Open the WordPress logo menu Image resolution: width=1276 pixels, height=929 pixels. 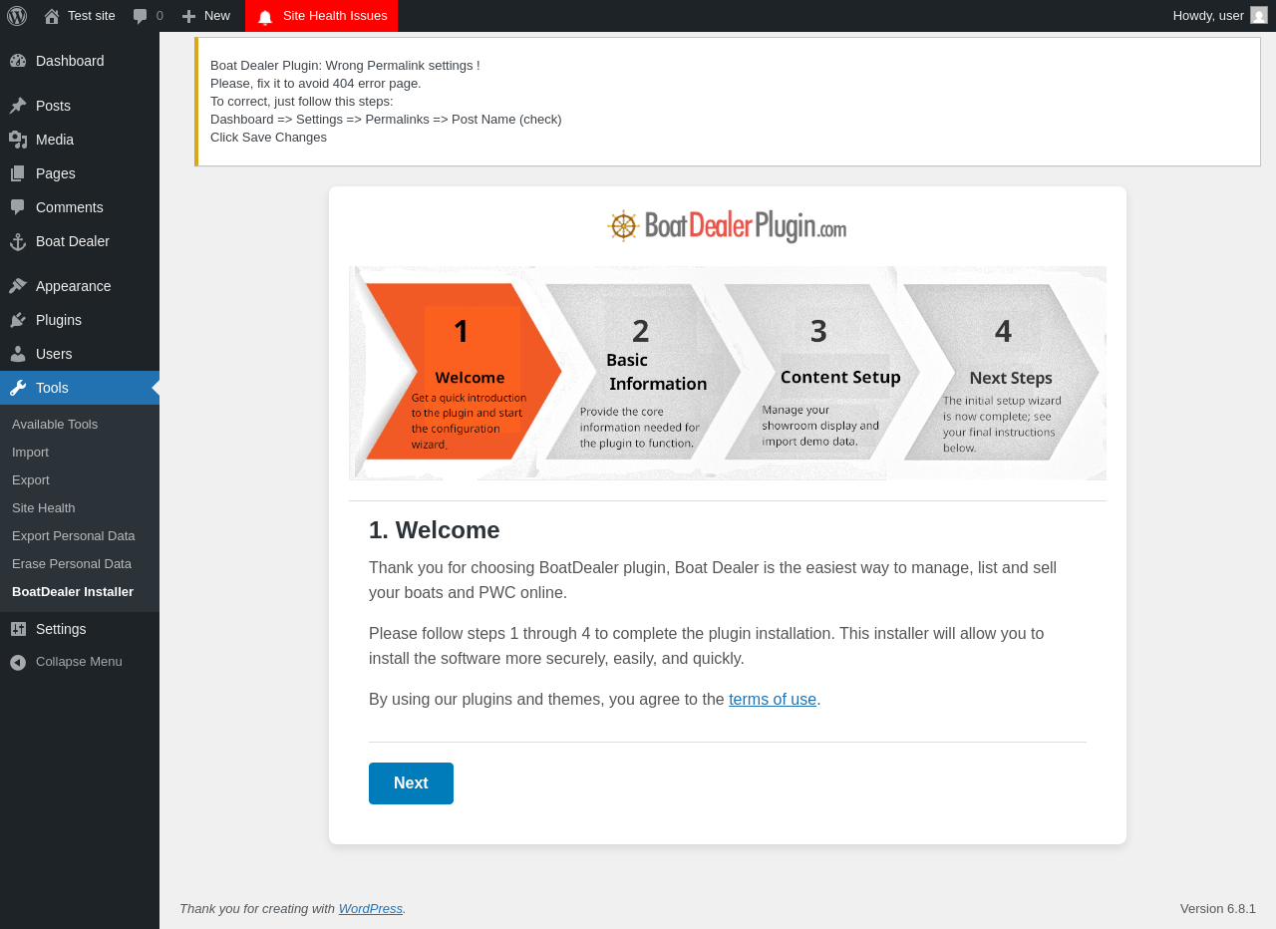17,16
